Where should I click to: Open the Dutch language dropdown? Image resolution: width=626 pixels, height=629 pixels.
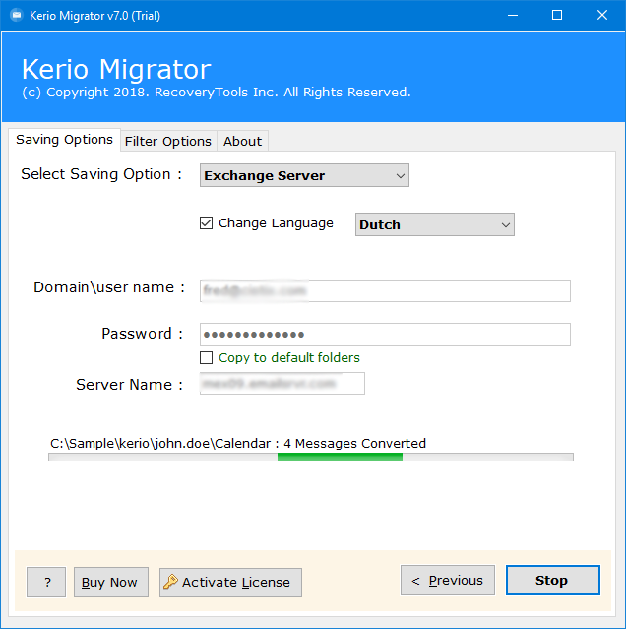coord(435,224)
